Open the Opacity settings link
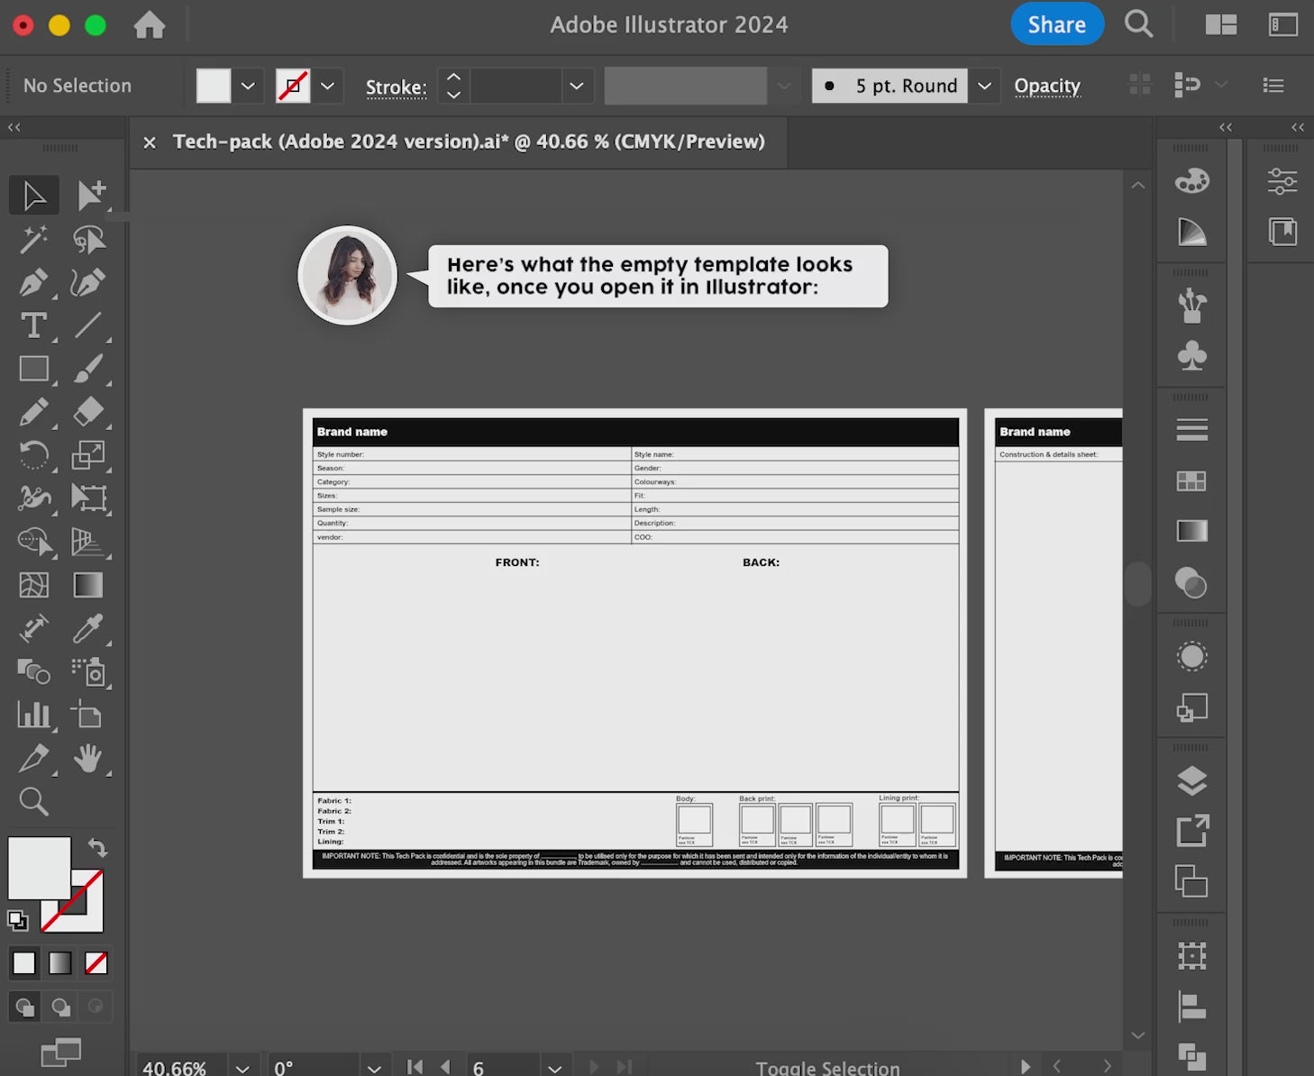 click(1046, 86)
